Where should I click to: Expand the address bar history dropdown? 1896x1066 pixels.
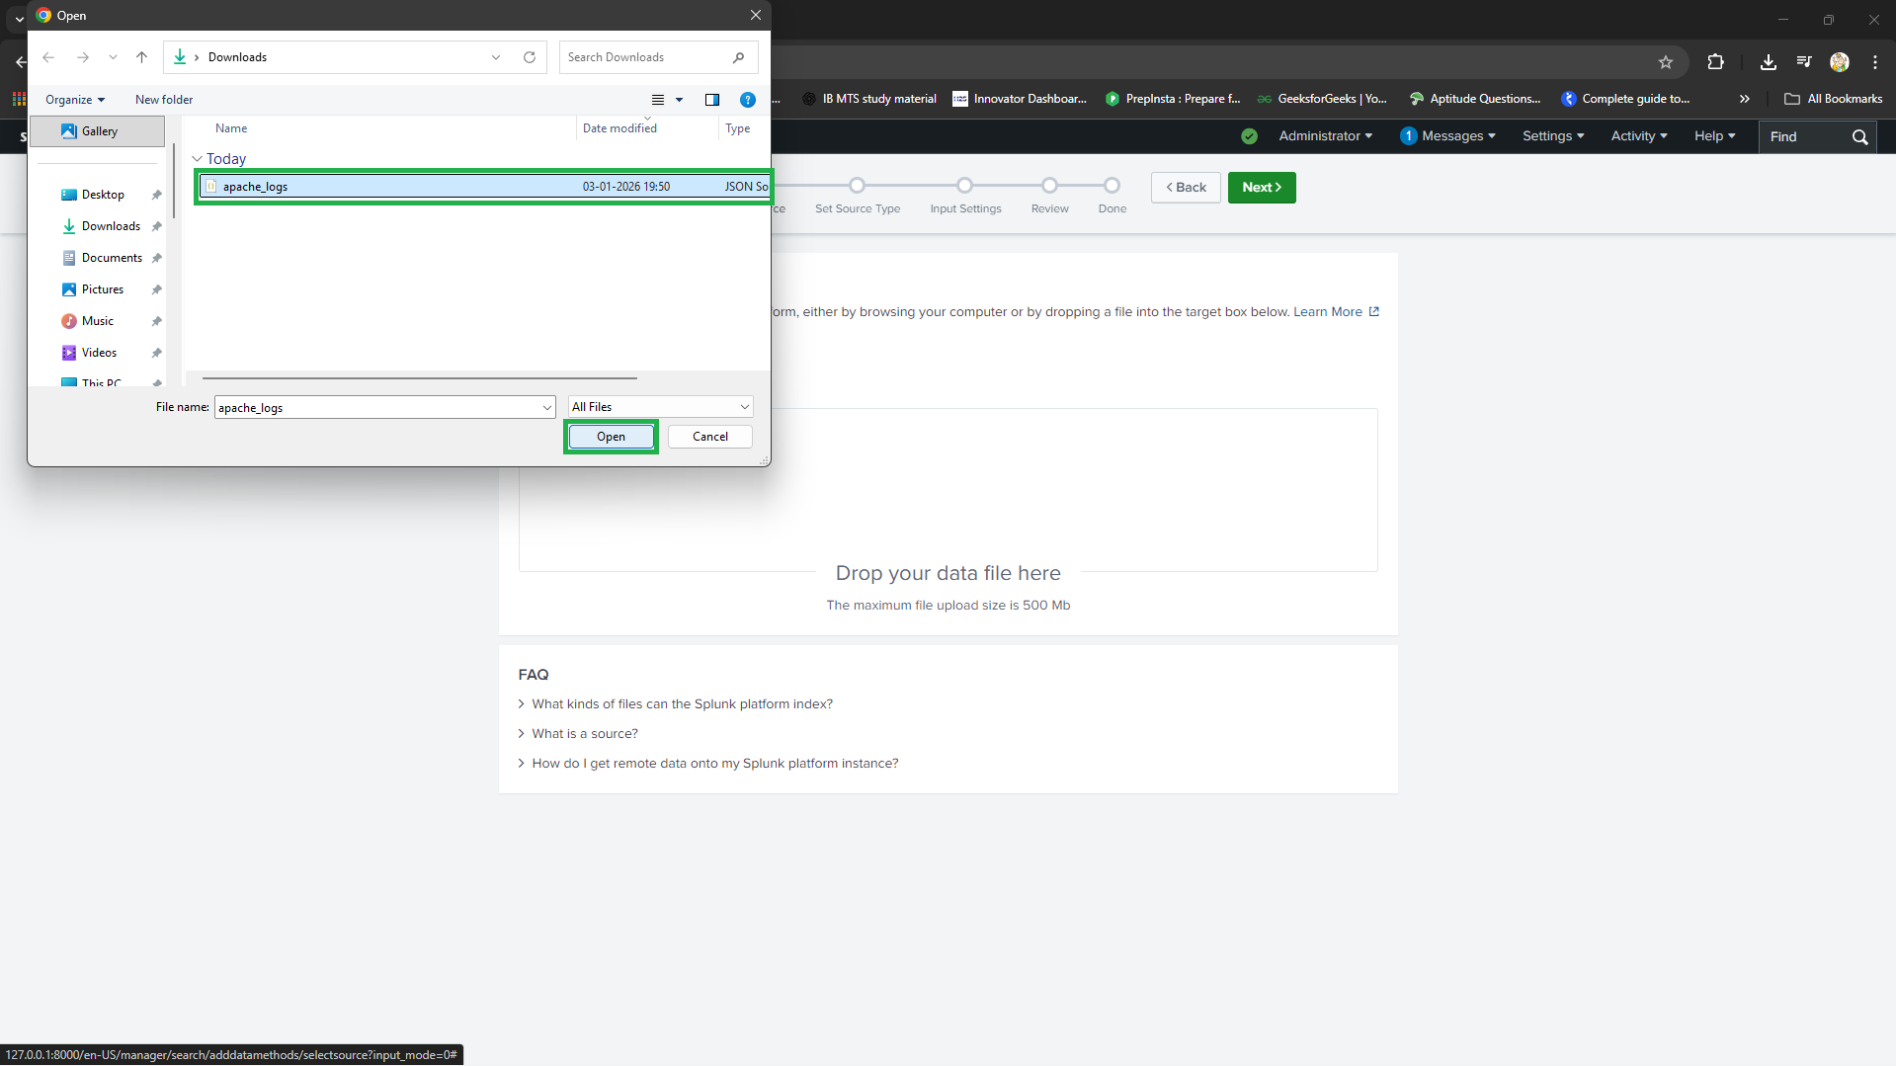click(496, 57)
